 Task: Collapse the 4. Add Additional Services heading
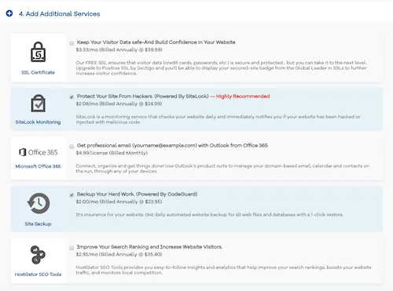pos(60,13)
